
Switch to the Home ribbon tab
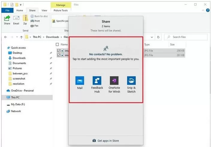[20, 10]
